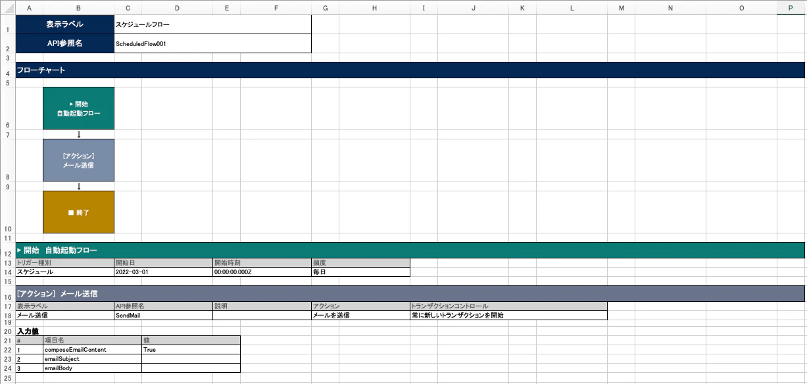This screenshot has height=384, width=807.
Task: Select column header P
Action: (x=789, y=8)
